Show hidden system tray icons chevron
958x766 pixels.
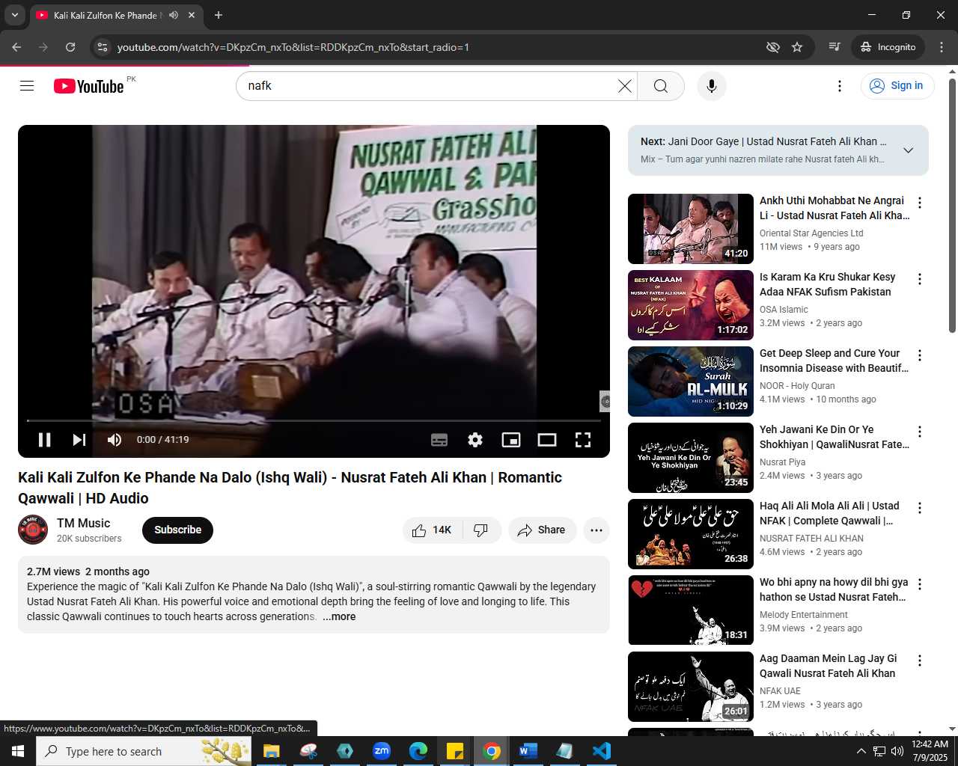tap(861, 751)
